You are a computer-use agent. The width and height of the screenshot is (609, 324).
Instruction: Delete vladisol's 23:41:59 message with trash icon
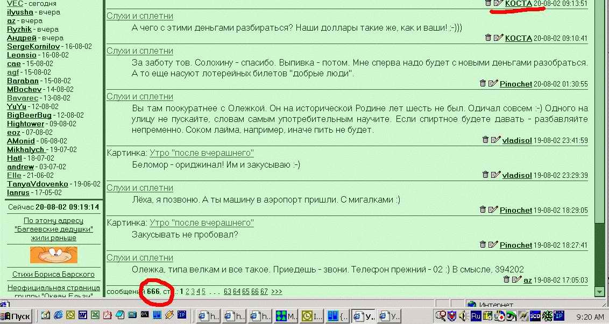click(x=485, y=140)
